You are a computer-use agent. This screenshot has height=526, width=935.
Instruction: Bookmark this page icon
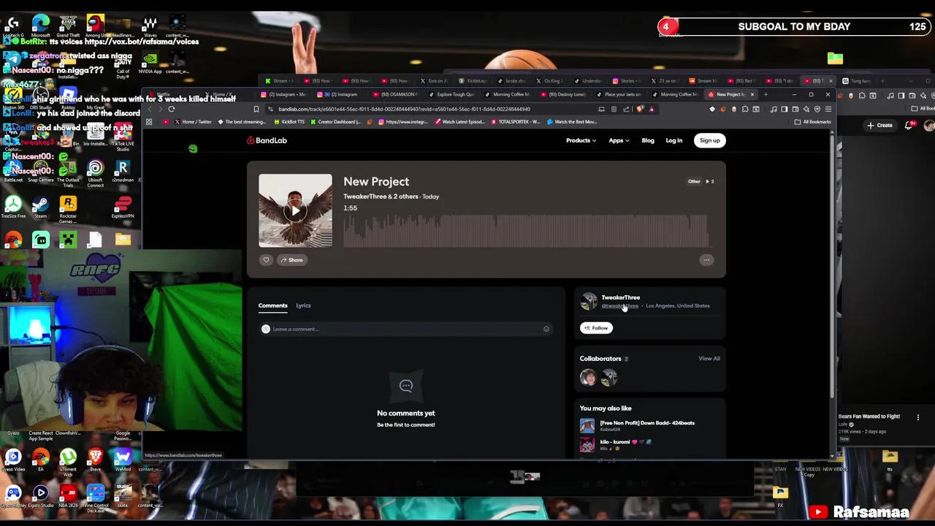pos(256,109)
